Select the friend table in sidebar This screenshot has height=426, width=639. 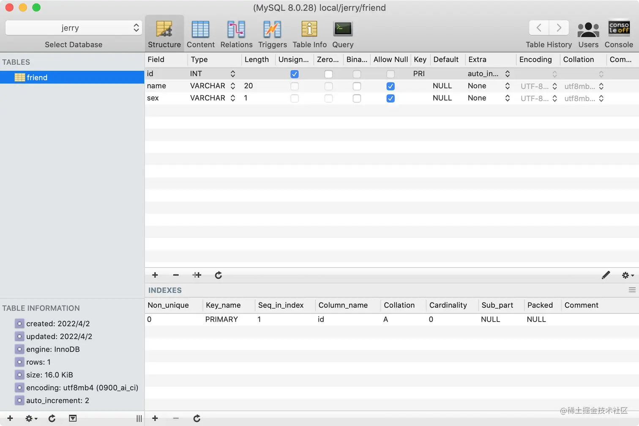72,77
